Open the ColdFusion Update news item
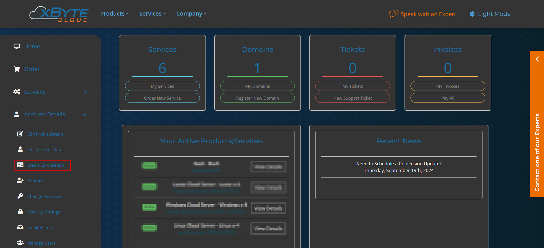The height and width of the screenshot is (248, 544). 399,164
